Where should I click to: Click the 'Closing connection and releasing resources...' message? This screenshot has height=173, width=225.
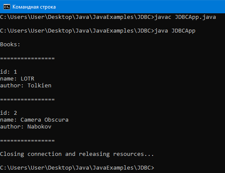tap(77, 154)
